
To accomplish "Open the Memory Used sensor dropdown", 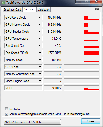I will 40,60.
